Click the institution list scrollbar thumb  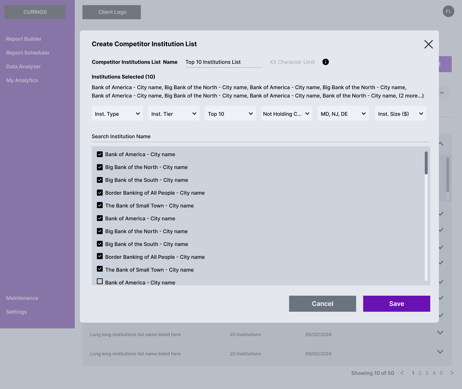(x=426, y=163)
